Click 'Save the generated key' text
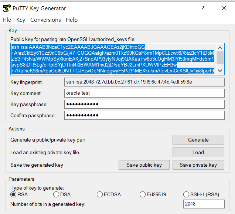The width and height of the screenshot is (235, 214). (x=37, y=165)
